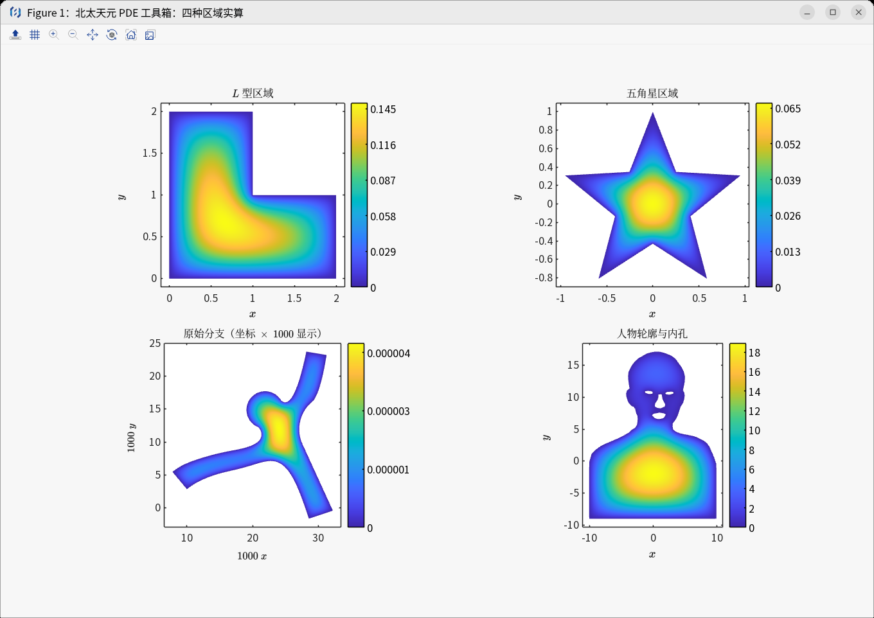
Task: Click the 五角星区域 plot title
Action: click(x=652, y=93)
